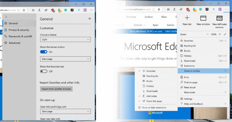Click the Grammarly extension icon in left window
This screenshot has width=232, height=122.
[x=66, y=10]
